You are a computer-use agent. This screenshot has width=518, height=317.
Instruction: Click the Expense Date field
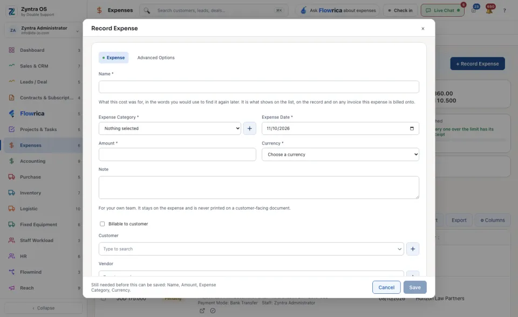pos(340,128)
